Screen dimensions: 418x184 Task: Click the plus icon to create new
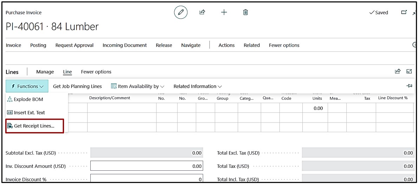tap(224, 12)
